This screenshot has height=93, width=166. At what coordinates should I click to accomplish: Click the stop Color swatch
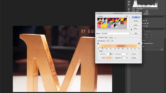[x=108, y=58]
